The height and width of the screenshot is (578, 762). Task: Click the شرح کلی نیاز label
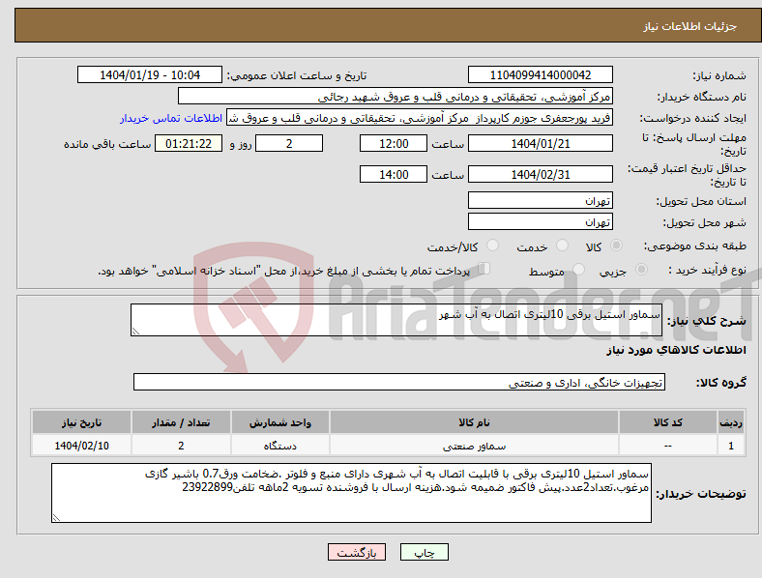(x=706, y=321)
